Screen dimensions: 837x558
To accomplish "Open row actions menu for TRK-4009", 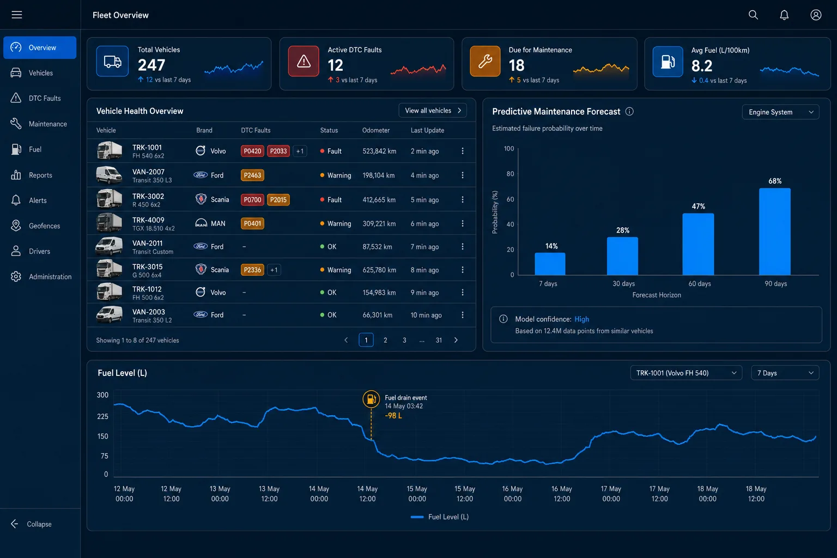I will (463, 223).
